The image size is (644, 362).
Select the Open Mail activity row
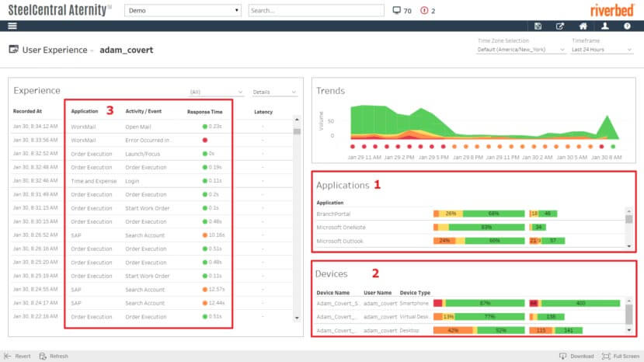pyautogui.click(x=152, y=127)
